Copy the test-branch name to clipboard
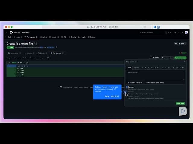 56,47
